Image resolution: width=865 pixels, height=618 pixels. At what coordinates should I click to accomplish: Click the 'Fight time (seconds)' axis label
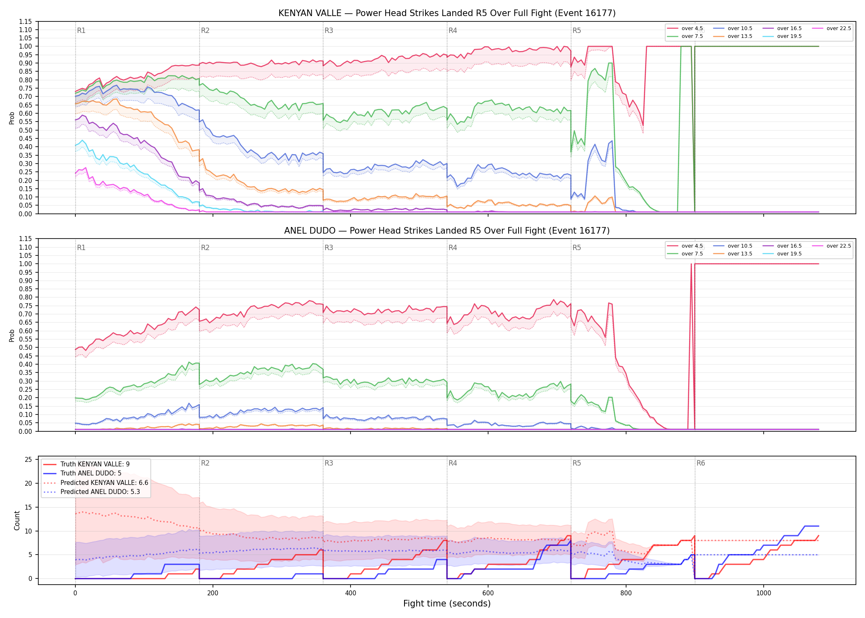(447, 604)
